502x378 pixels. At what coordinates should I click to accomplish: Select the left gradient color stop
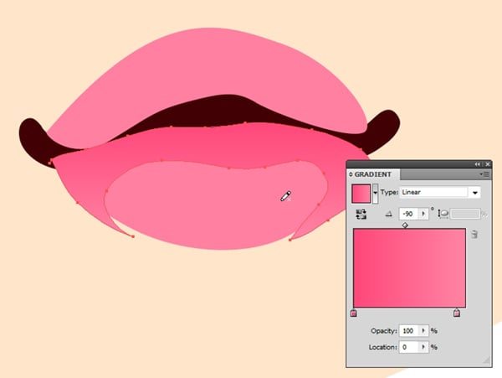click(x=353, y=313)
